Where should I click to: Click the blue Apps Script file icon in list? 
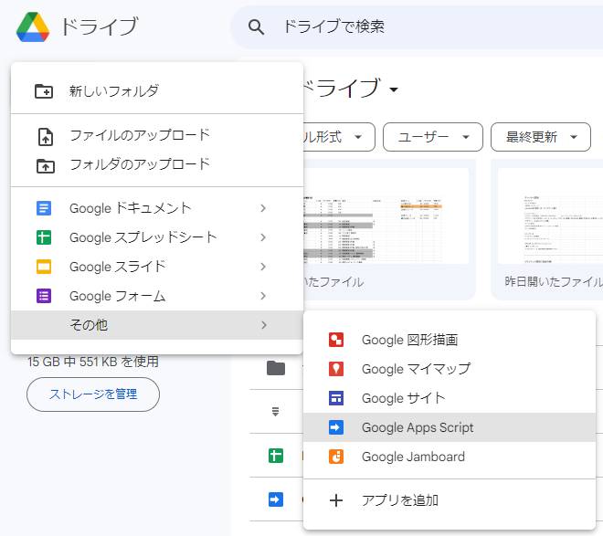pos(276,499)
